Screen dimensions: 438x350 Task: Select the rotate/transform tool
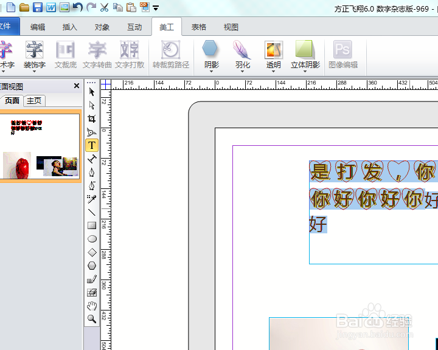pos(92,132)
